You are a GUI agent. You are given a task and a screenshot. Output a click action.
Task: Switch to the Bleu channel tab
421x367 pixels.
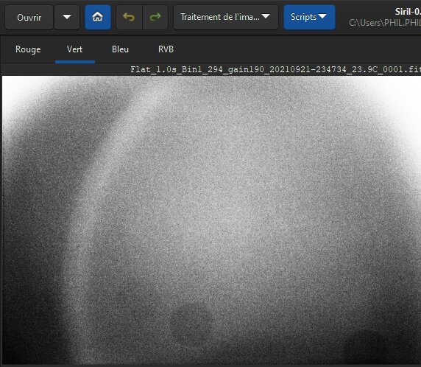(120, 49)
